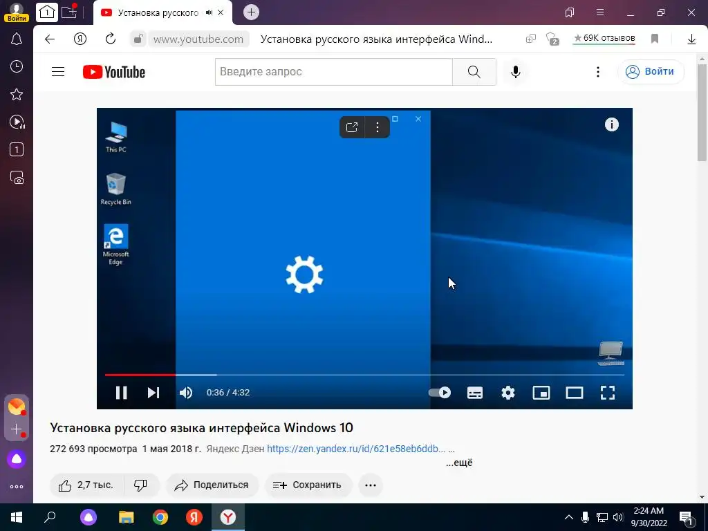Viewport: 708px width, 531px height.
Task: Pop out video into separate window
Action: click(352, 127)
